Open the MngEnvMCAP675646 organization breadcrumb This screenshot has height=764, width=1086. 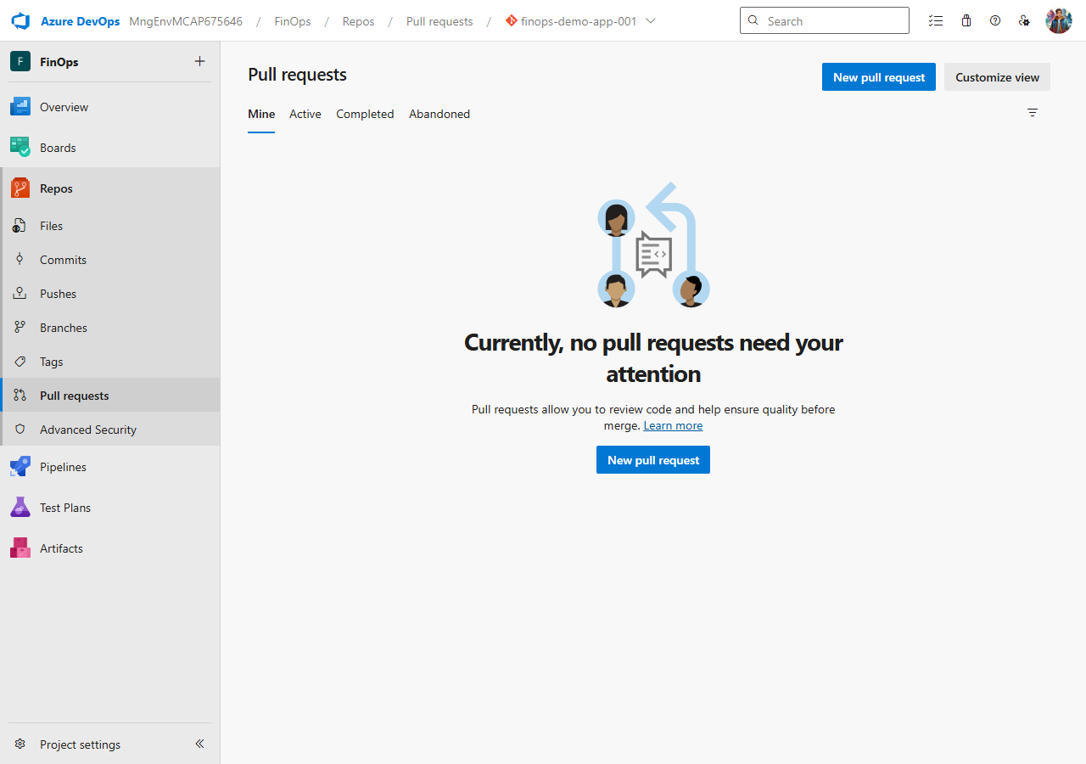click(x=186, y=21)
